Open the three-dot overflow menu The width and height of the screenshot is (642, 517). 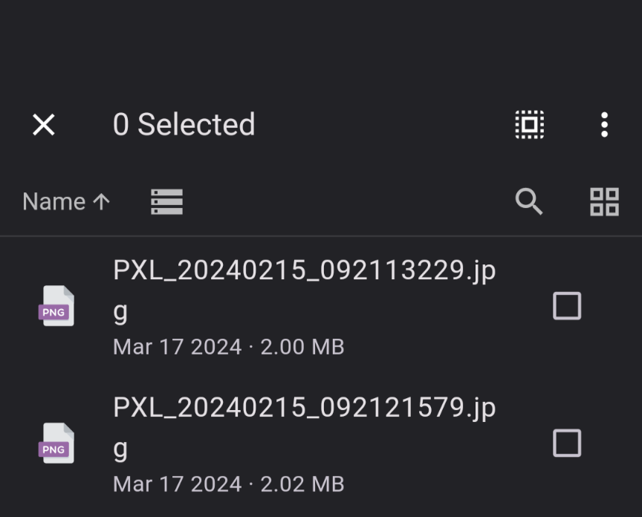pyautogui.click(x=604, y=125)
